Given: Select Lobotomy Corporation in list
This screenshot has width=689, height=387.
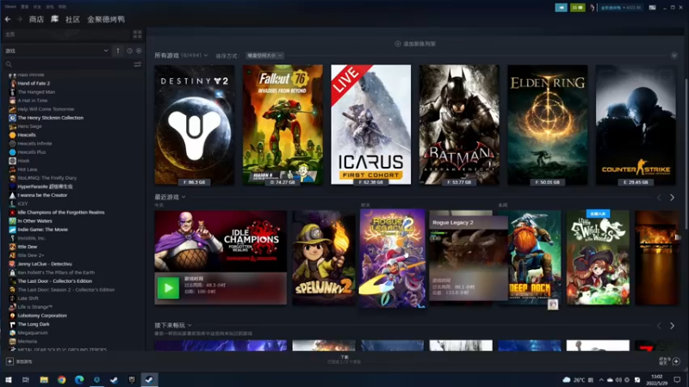Looking at the screenshot, I should pos(42,316).
